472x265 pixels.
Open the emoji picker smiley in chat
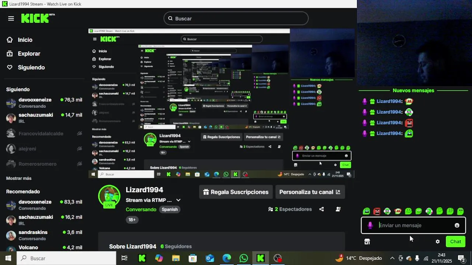click(x=457, y=225)
